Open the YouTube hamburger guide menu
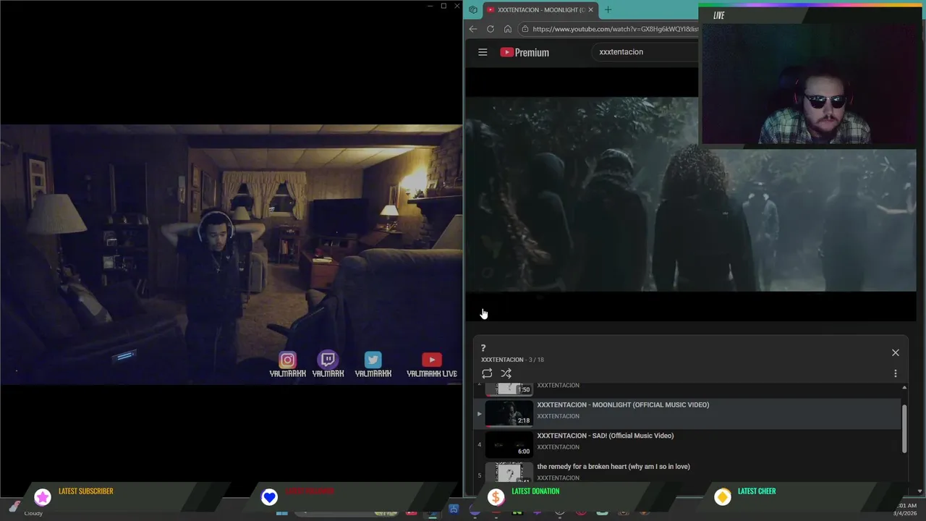 tap(483, 52)
